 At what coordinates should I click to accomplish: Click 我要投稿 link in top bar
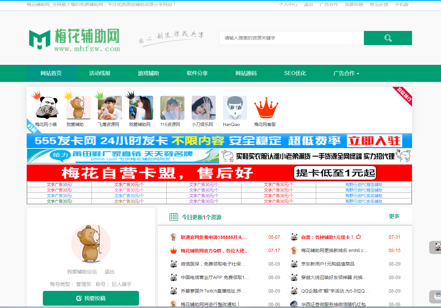point(354,4)
